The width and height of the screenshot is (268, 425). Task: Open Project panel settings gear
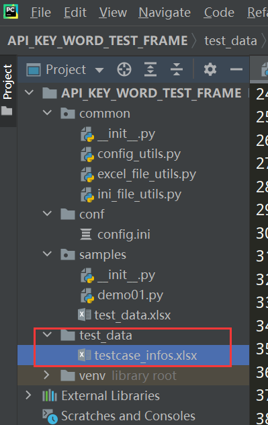210,69
